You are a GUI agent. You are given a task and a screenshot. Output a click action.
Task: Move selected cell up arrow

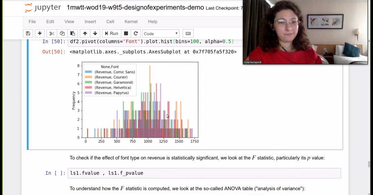tap(85, 33)
